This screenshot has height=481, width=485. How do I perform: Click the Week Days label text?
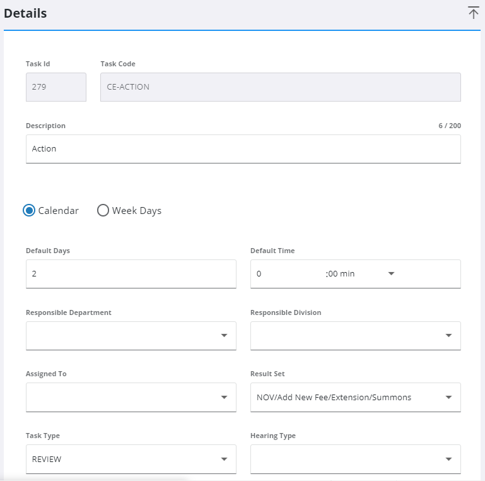pos(137,211)
